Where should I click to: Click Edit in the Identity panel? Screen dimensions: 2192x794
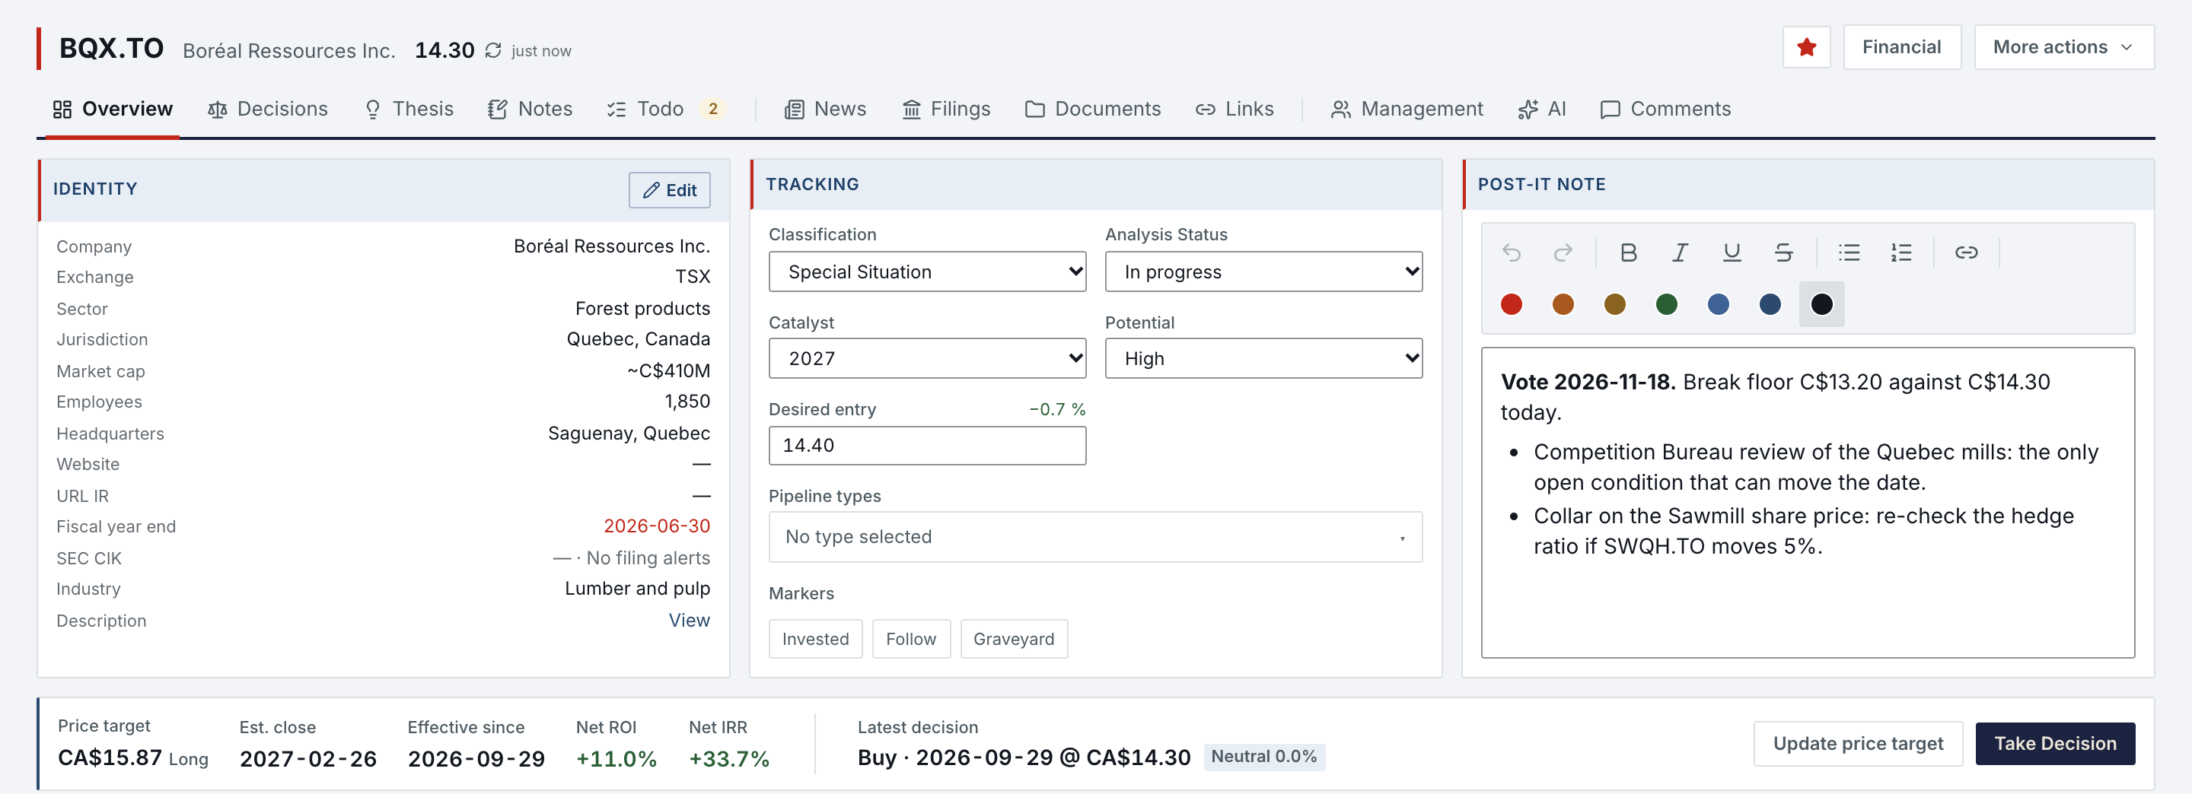[x=670, y=190]
